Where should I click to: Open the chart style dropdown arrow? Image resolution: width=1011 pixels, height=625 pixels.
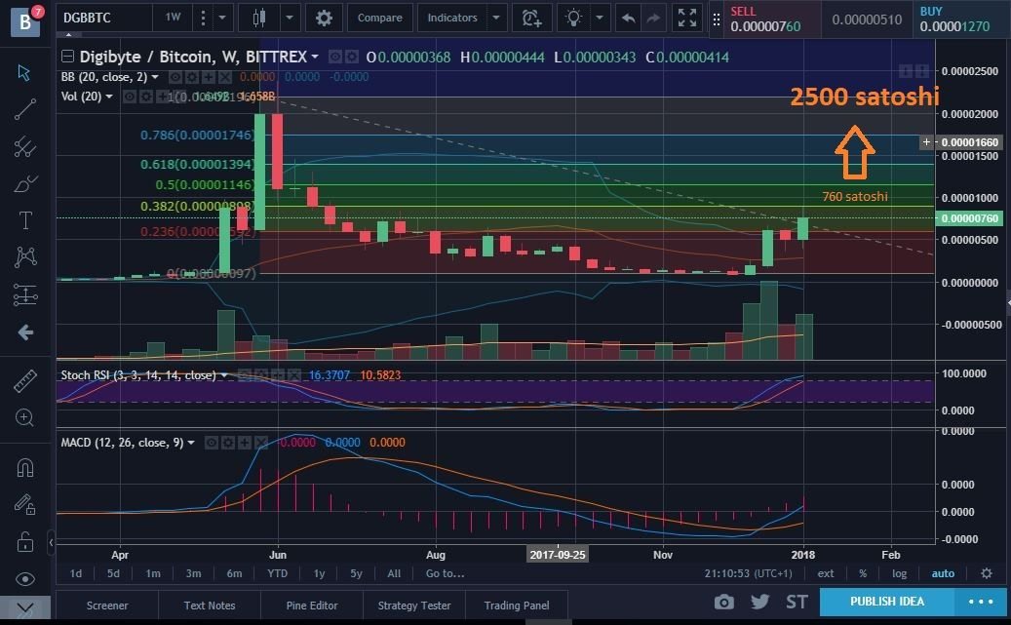tap(290, 19)
